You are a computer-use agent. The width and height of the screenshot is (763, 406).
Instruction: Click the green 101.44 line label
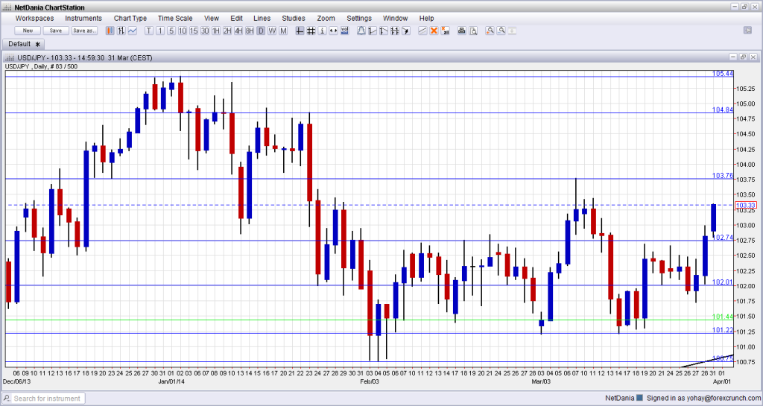723,317
